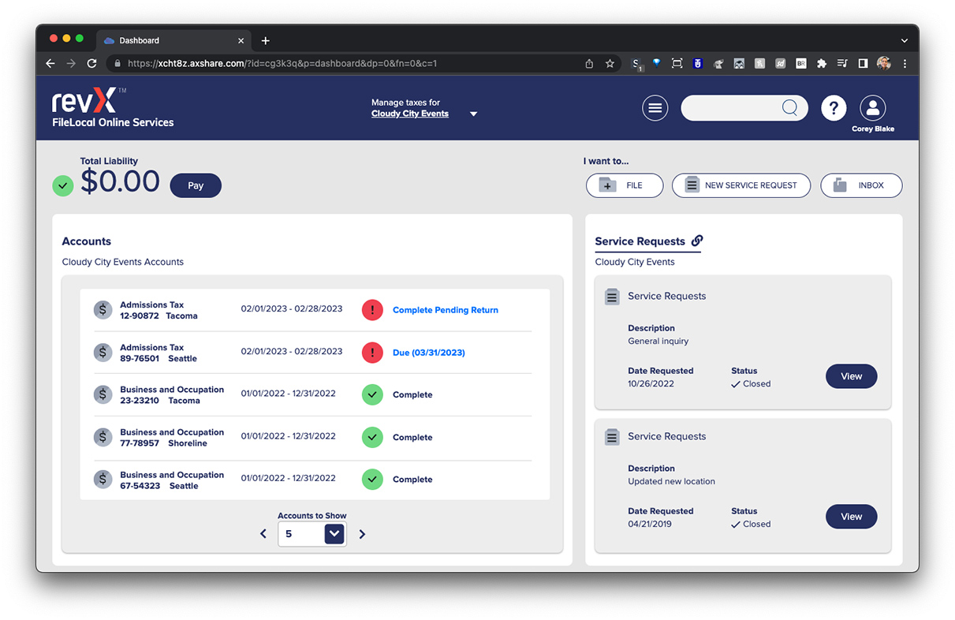Open Due (03/31/2023) link

pyautogui.click(x=429, y=353)
